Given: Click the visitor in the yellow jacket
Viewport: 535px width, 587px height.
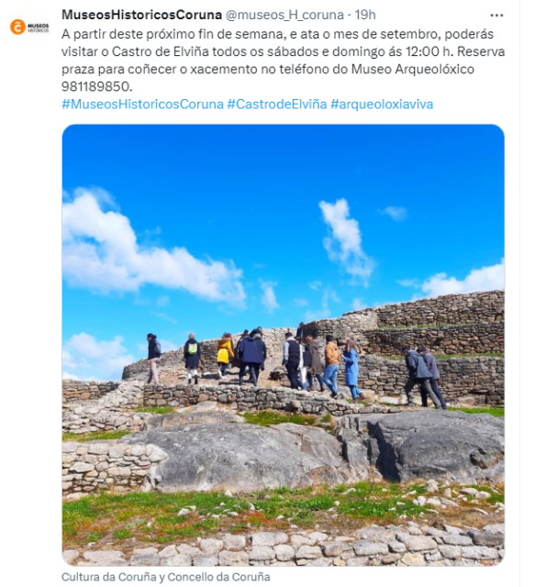Looking at the screenshot, I should pos(225,354).
